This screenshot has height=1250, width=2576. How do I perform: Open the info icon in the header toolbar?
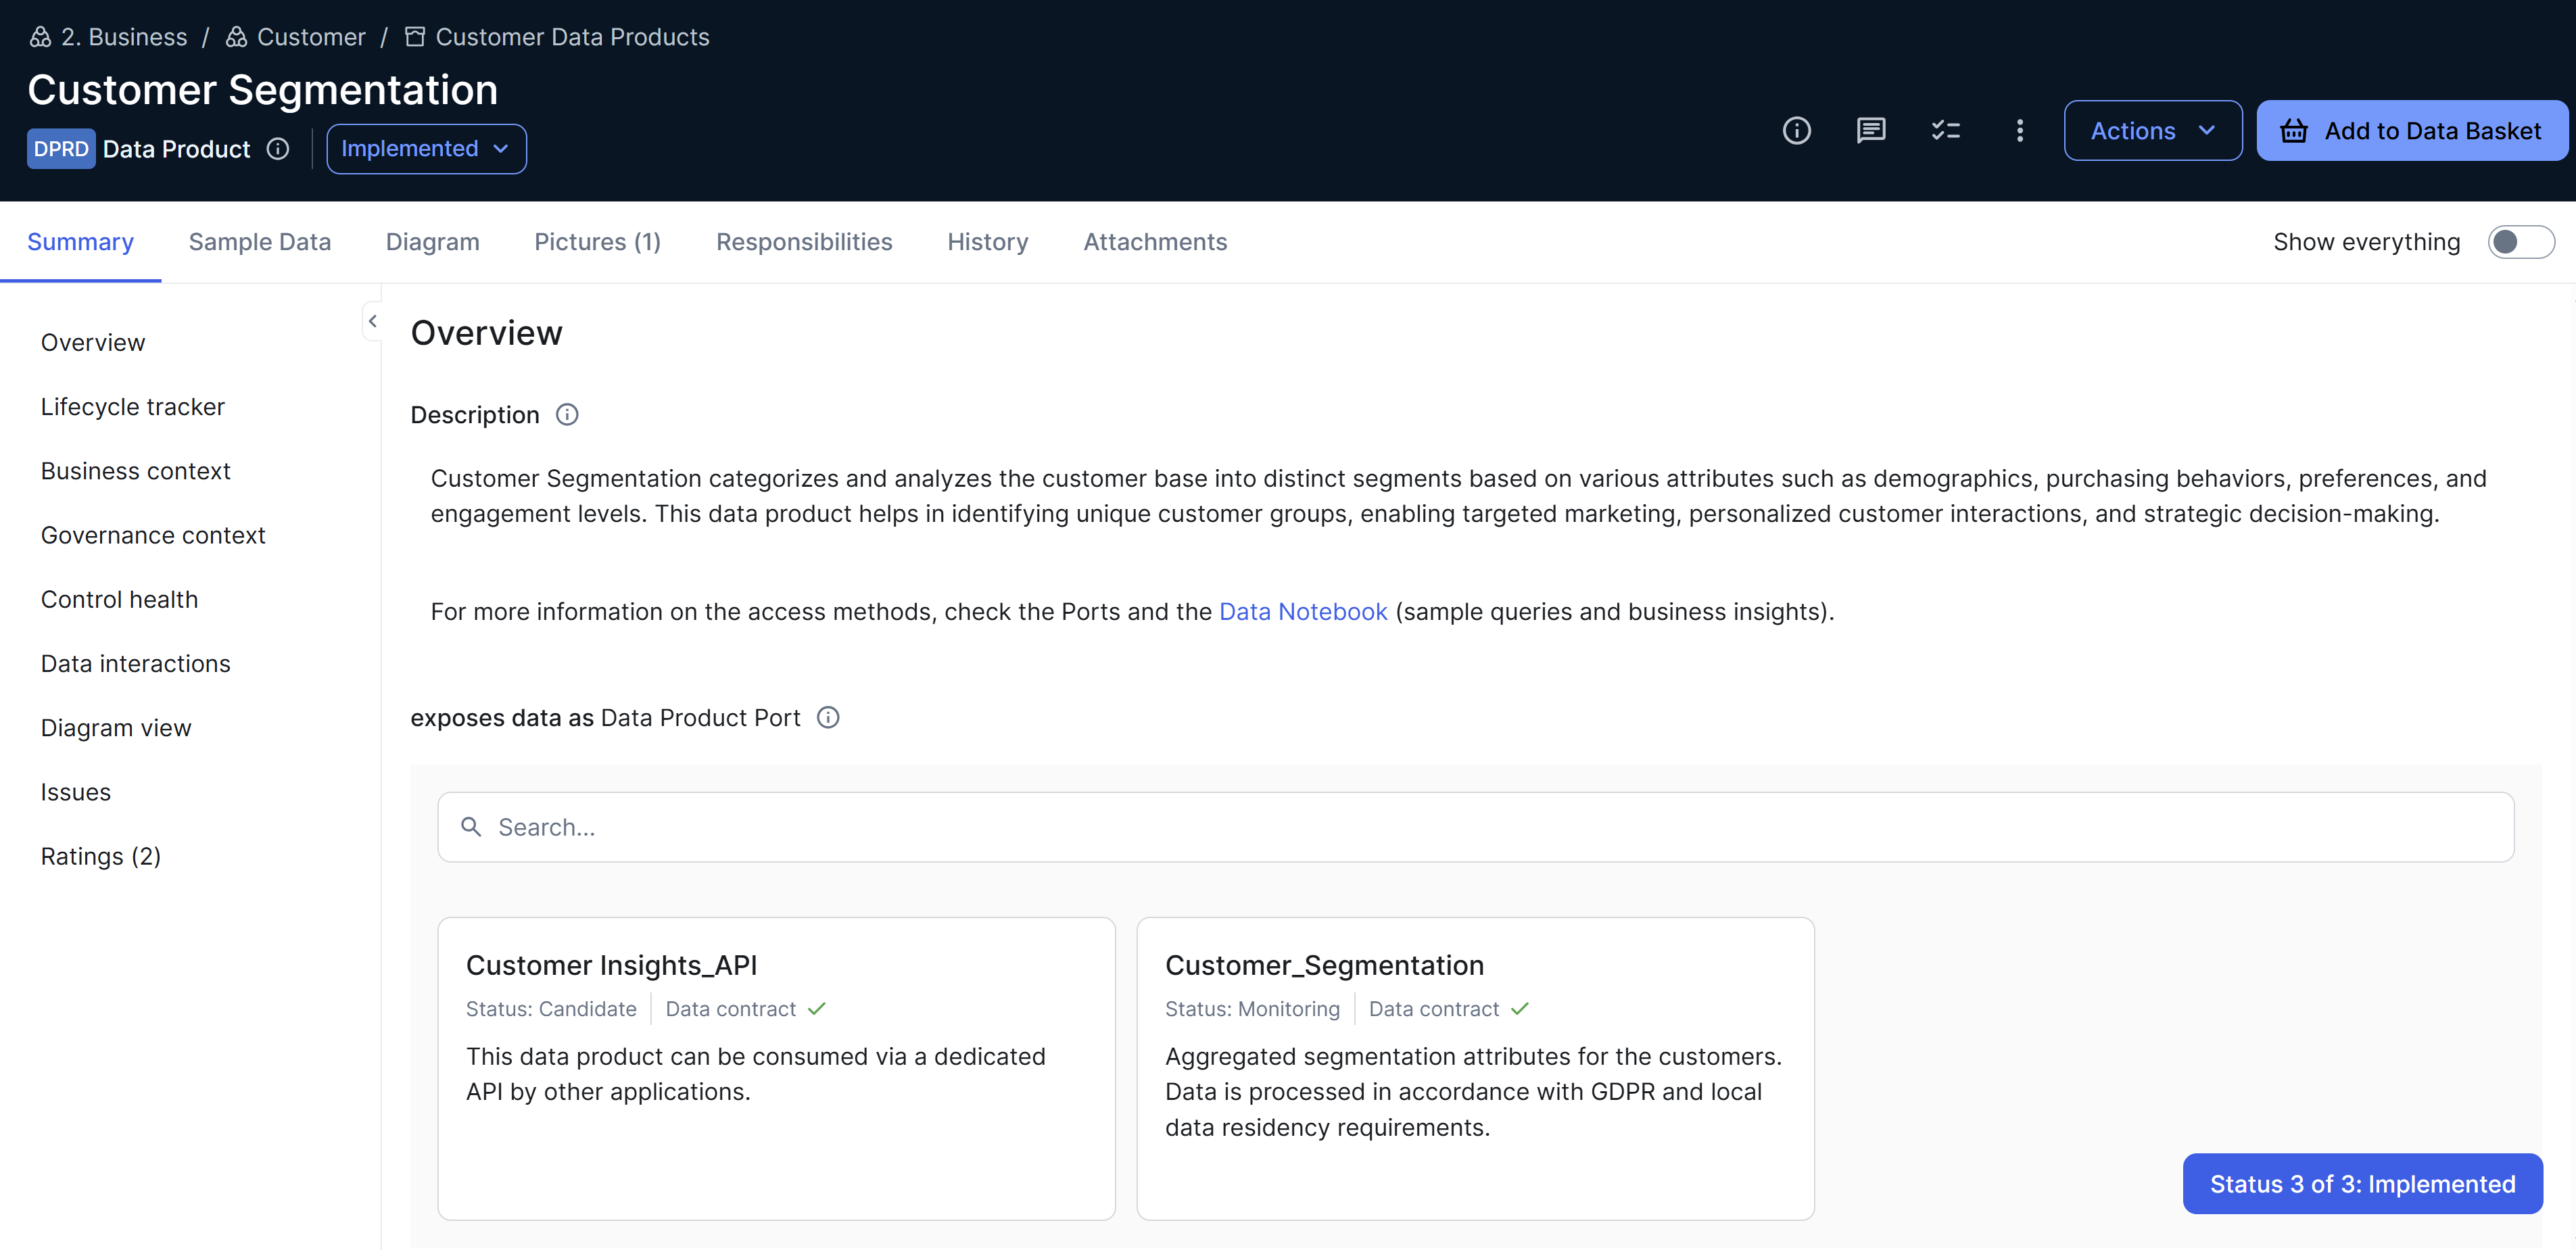(1796, 131)
